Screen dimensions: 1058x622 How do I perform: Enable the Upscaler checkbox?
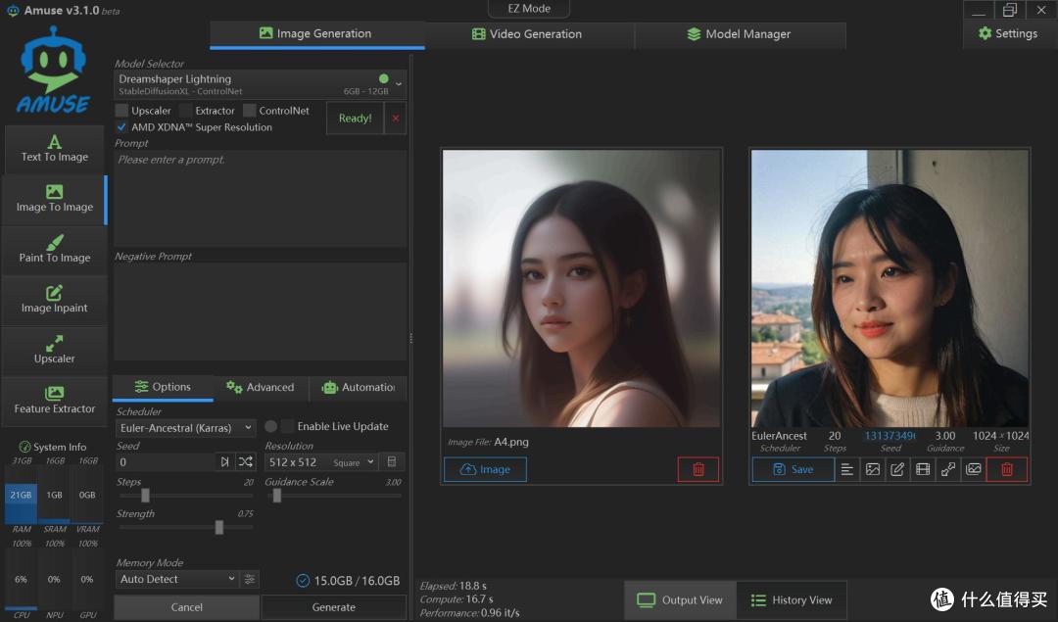[121, 110]
